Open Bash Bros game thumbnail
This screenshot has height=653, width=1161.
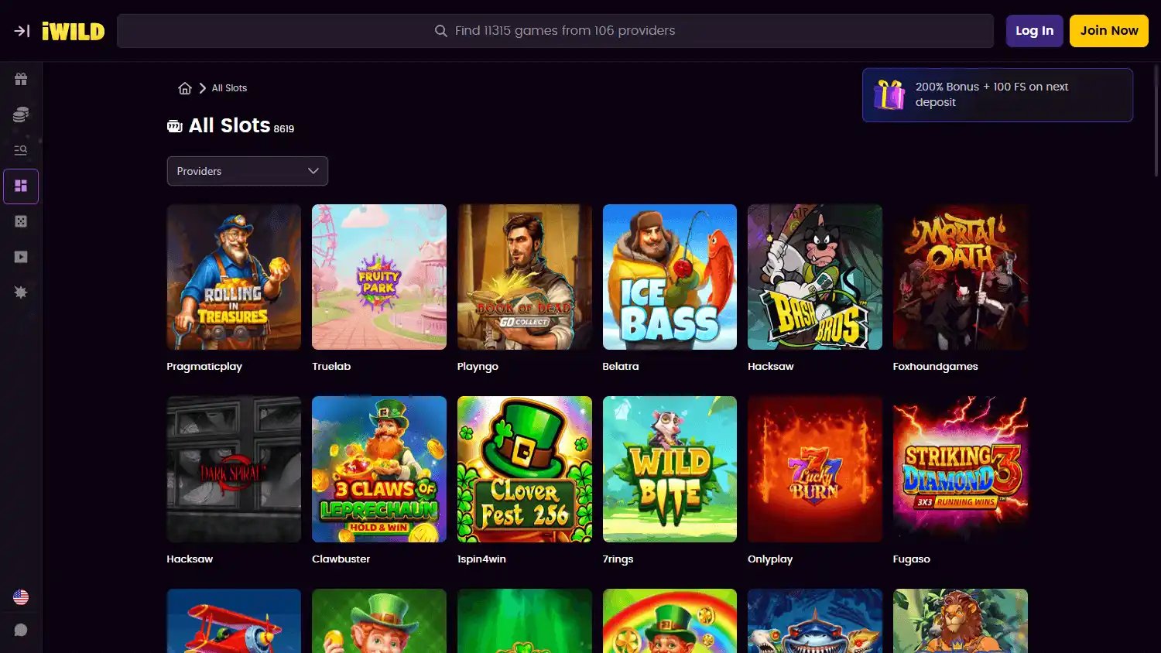[815, 277]
